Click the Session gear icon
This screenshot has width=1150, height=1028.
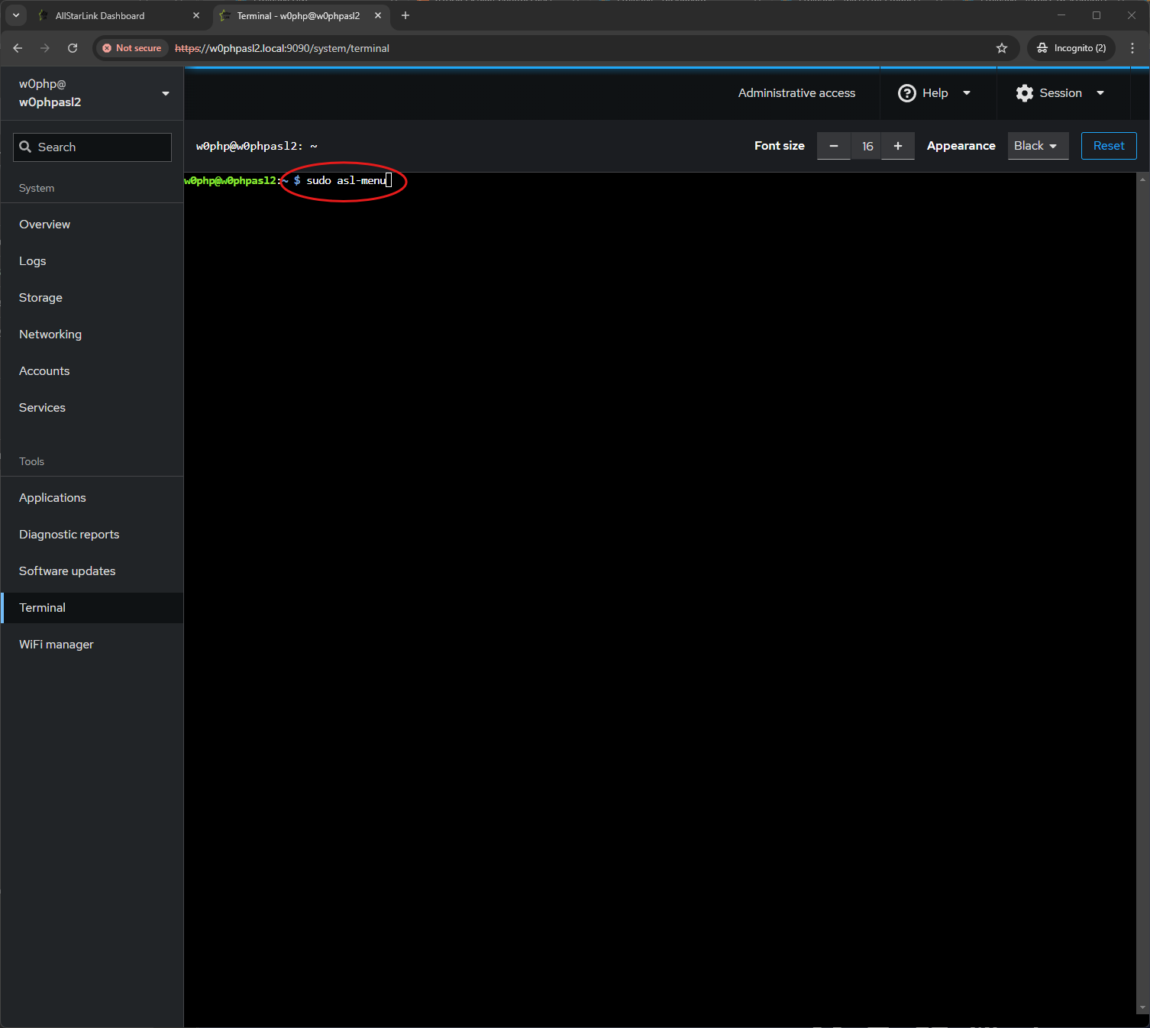1024,93
